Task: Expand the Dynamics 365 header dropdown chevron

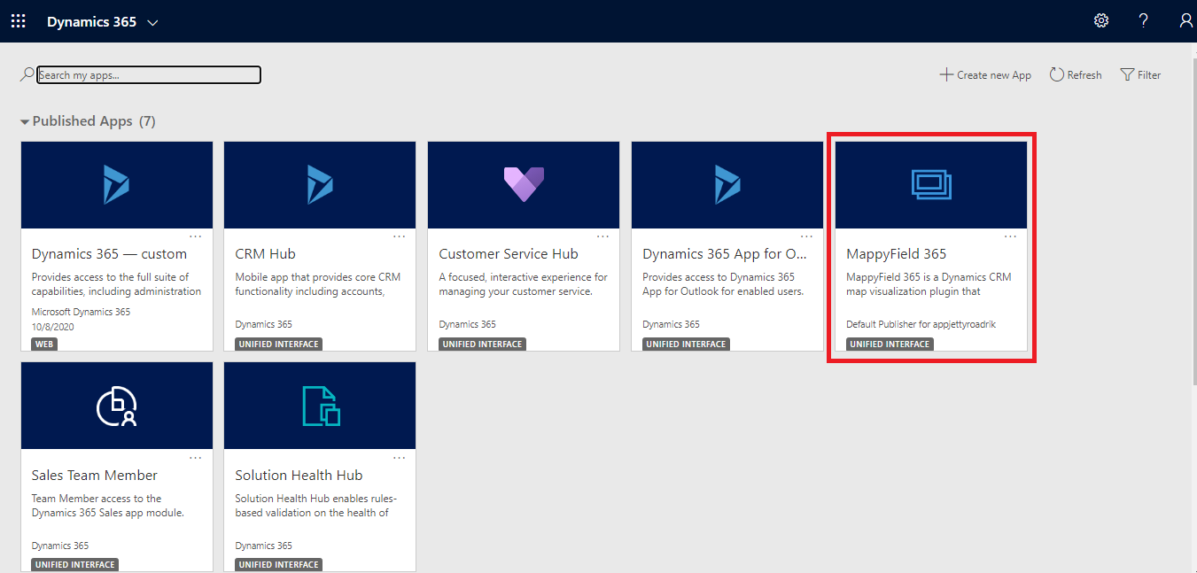Action: 152,22
